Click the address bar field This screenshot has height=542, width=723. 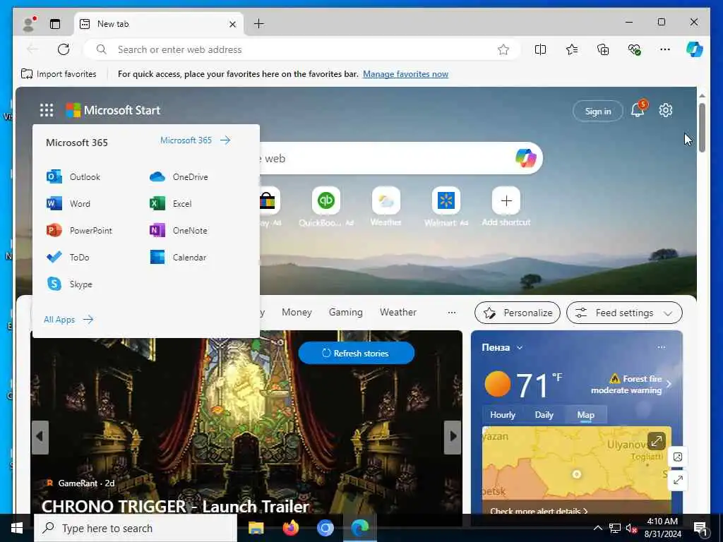[x=302, y=49]
